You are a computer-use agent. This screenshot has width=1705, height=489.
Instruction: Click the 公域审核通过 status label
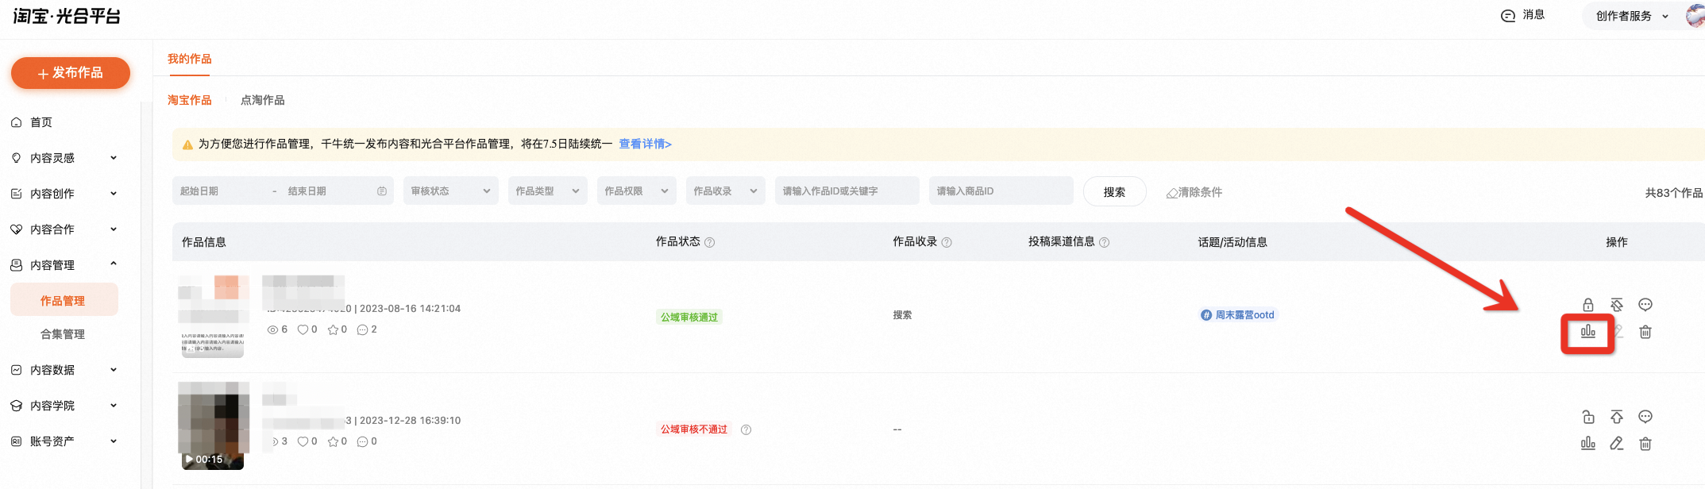point(689,318)
